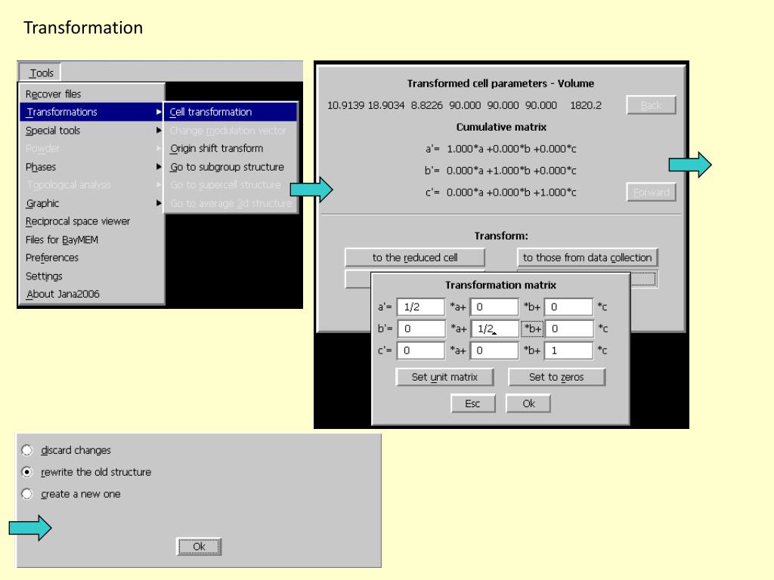Click the cyan arrow beside Cumulative matrix panel

point(689,164)
